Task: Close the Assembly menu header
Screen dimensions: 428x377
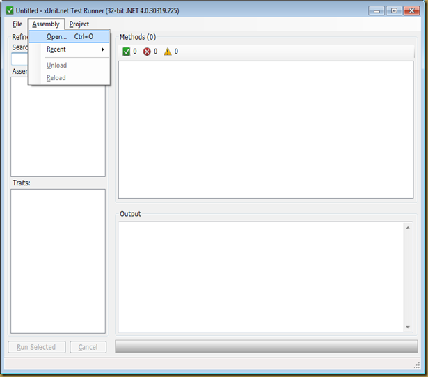Action: point(46,24)
